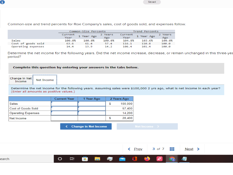
Task: Click the Windows taskbar search box
Action: point(27,159)
